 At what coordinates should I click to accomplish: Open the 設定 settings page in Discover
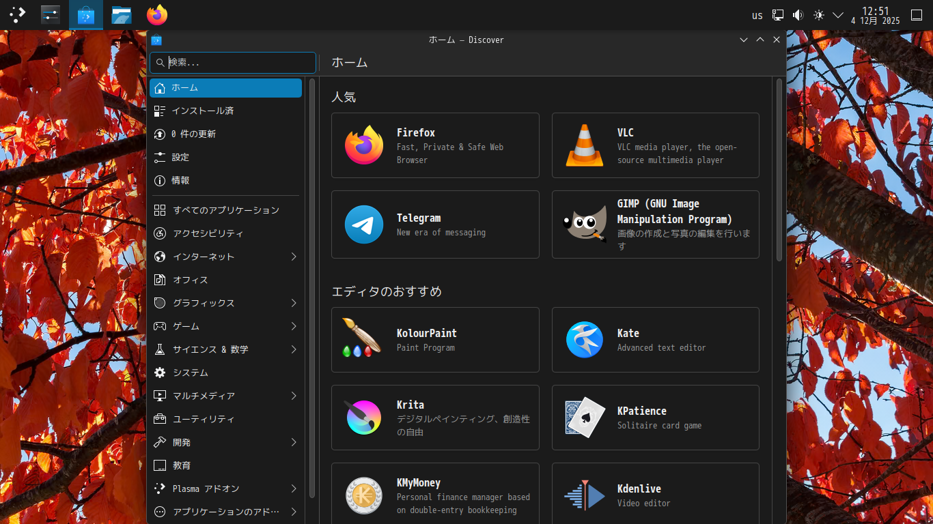[x=225, y=157]
